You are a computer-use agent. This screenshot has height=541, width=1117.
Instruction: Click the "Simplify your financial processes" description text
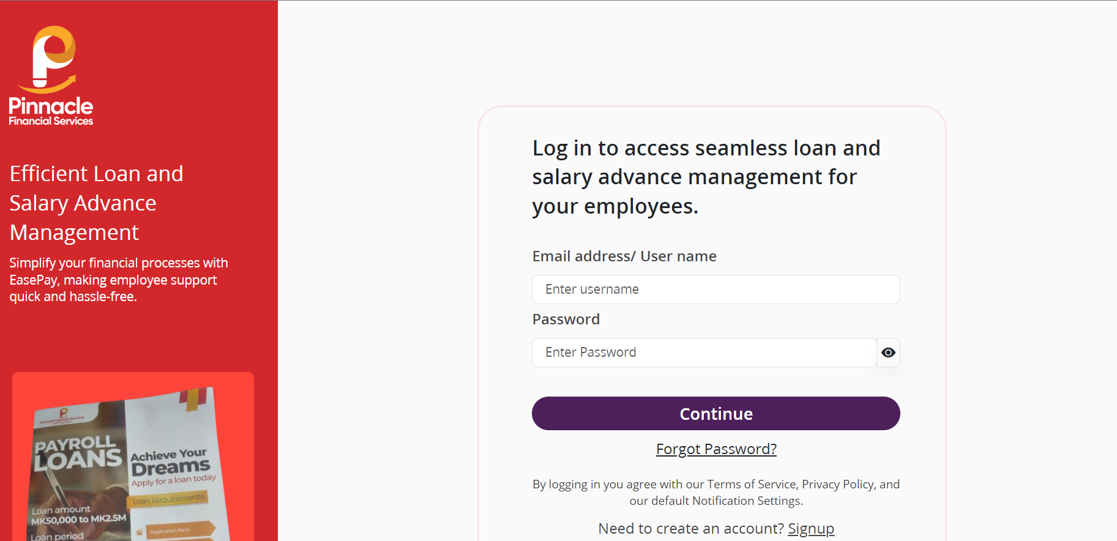119,280
